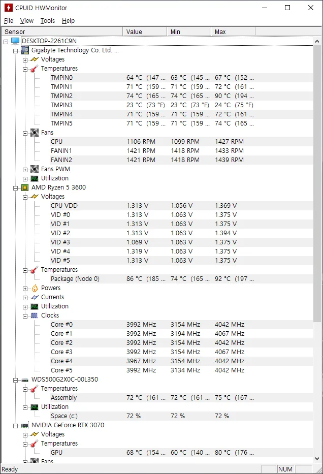Click the scrollbar down arrow
The width and height of the screenshot is (323, 474).
pos(317,458)
